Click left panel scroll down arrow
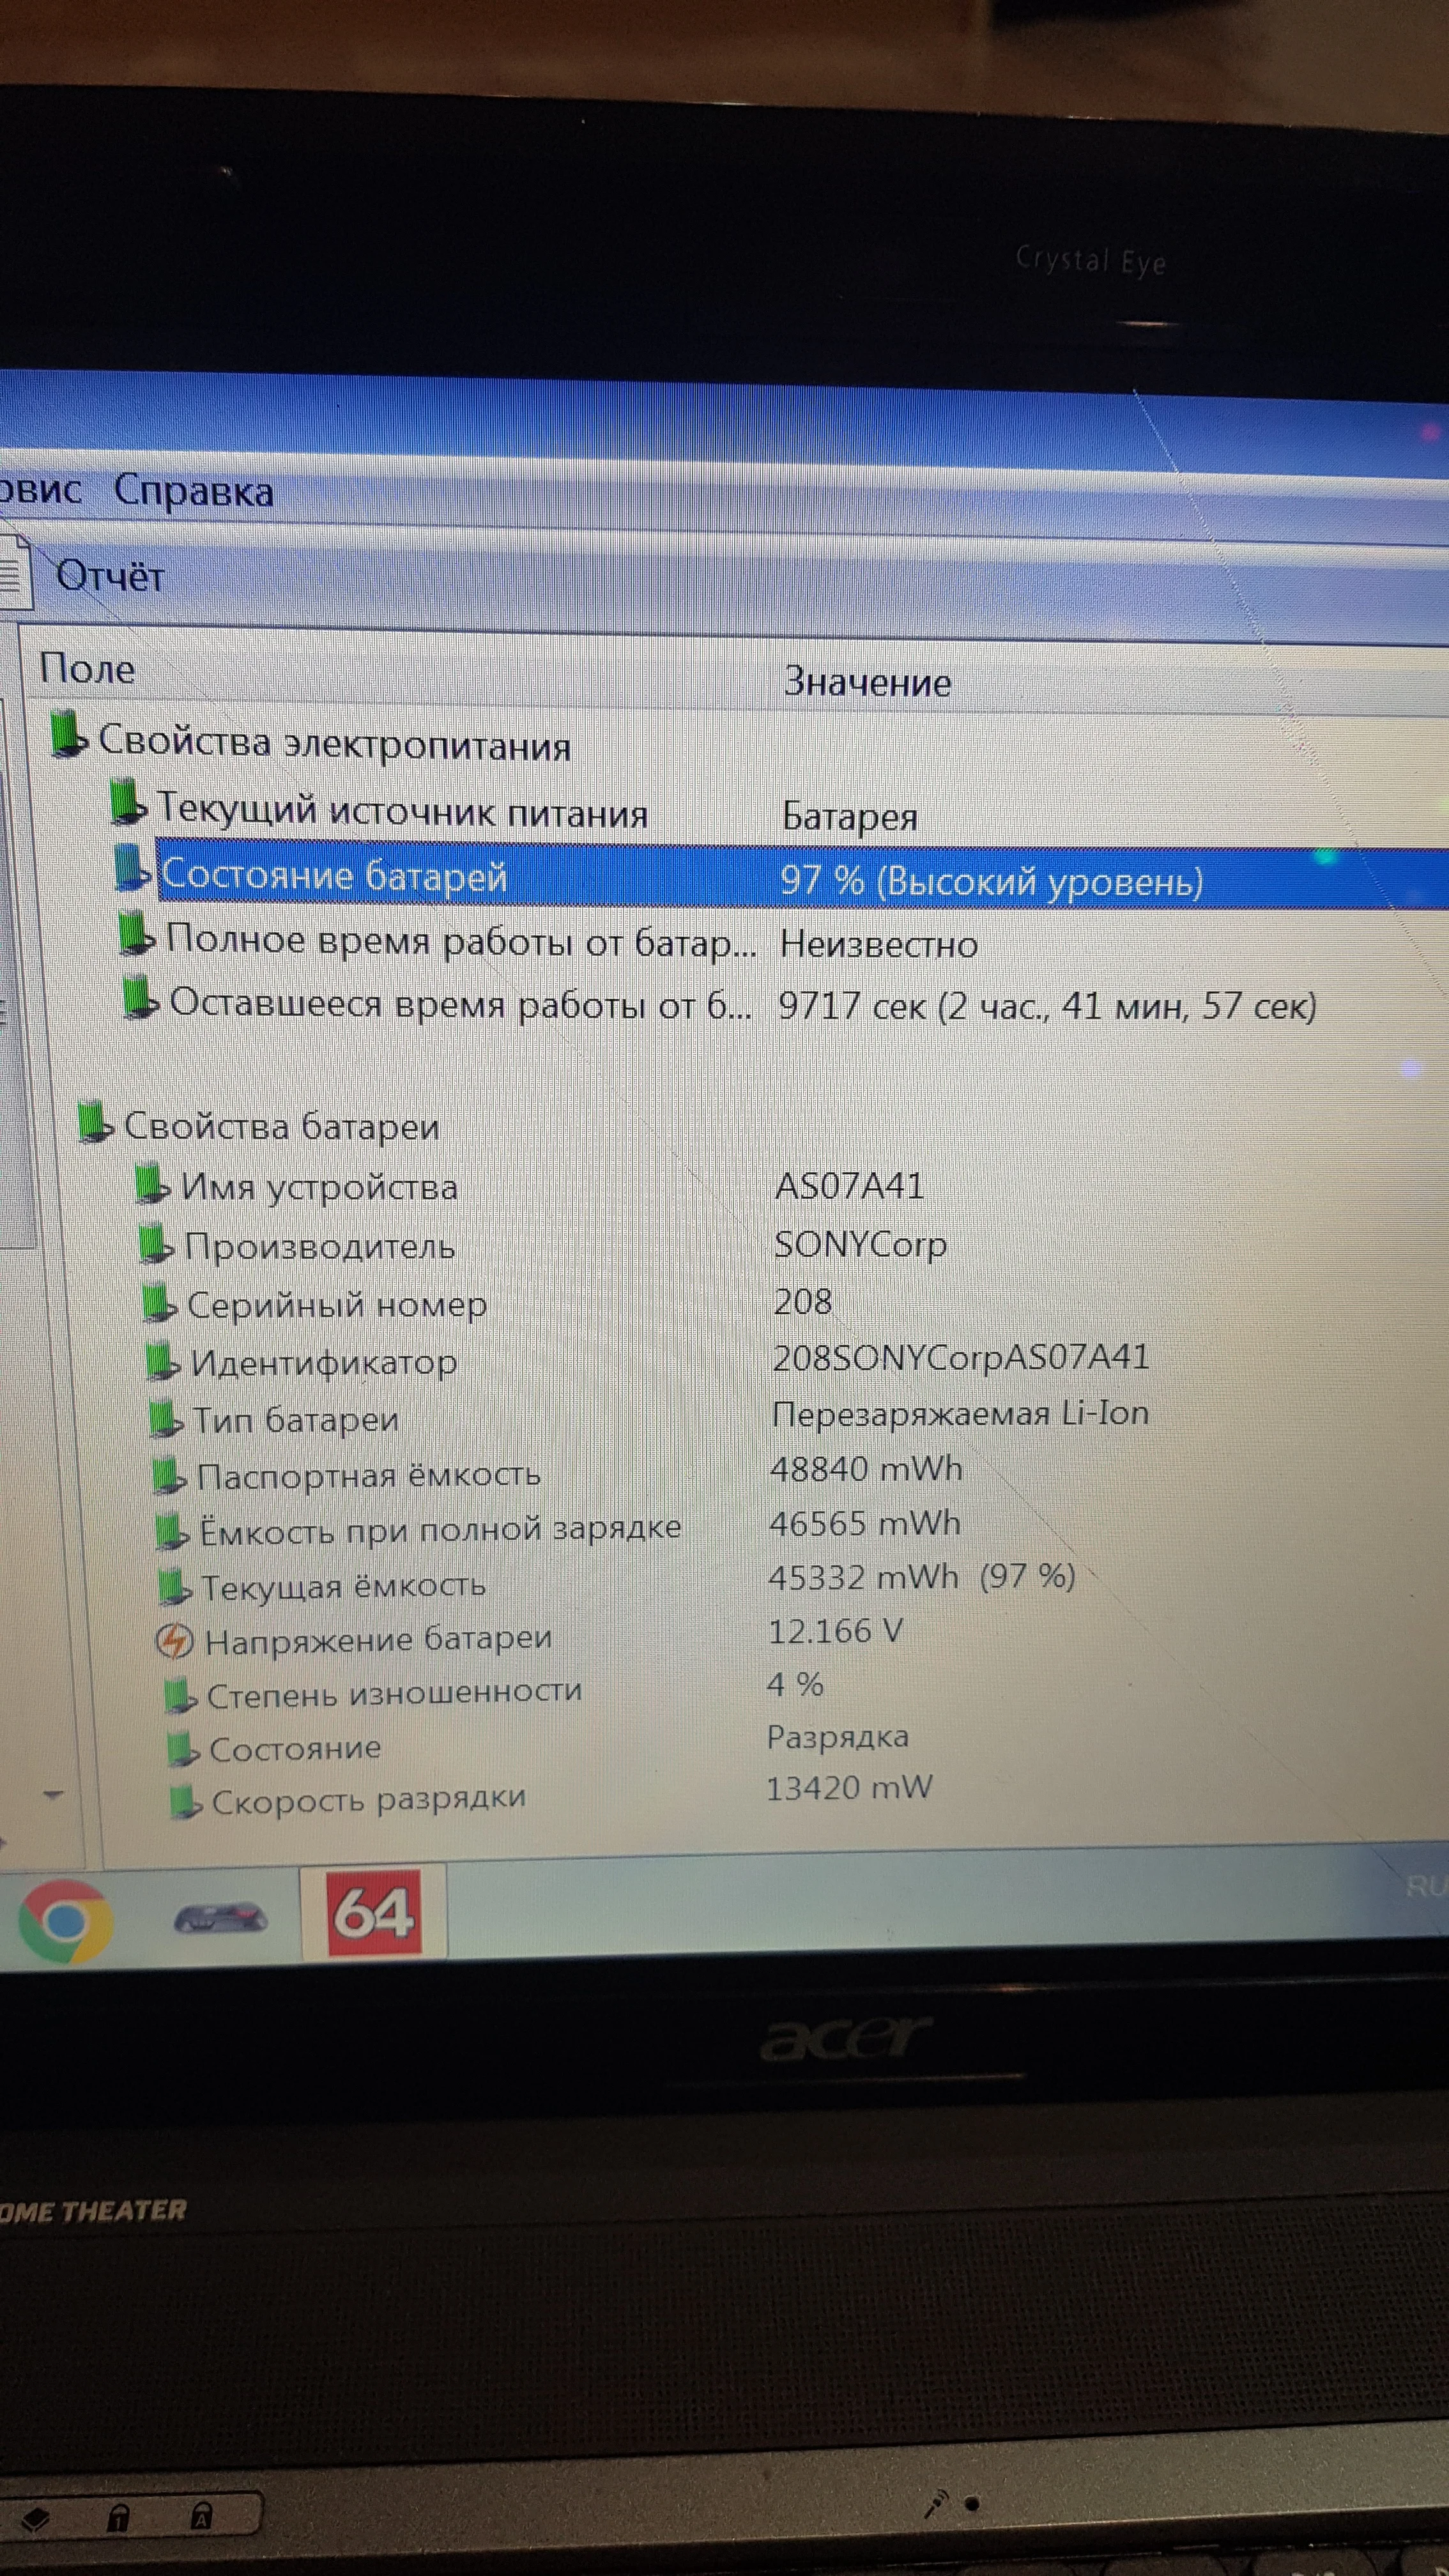 tap(54, 1795)
